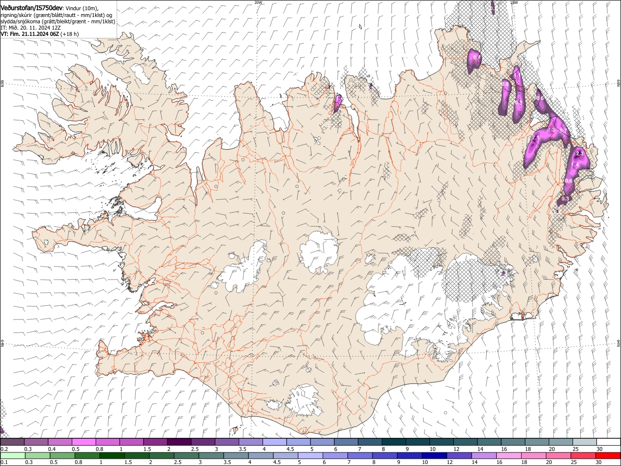Select the dark green rain swatch between 1 and 1.5
This screenshot has height=466, width=621.
click(x=112, y=456)
